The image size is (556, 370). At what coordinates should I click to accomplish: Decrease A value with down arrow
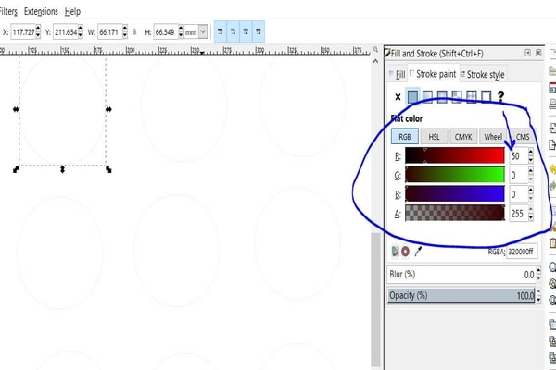click(x=530, y=217)
